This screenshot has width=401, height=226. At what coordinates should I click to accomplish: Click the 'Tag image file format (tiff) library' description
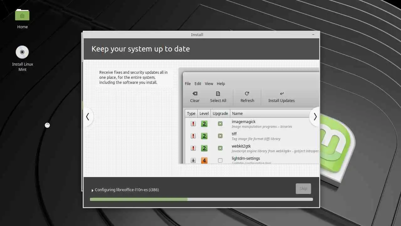coord(256,139)
